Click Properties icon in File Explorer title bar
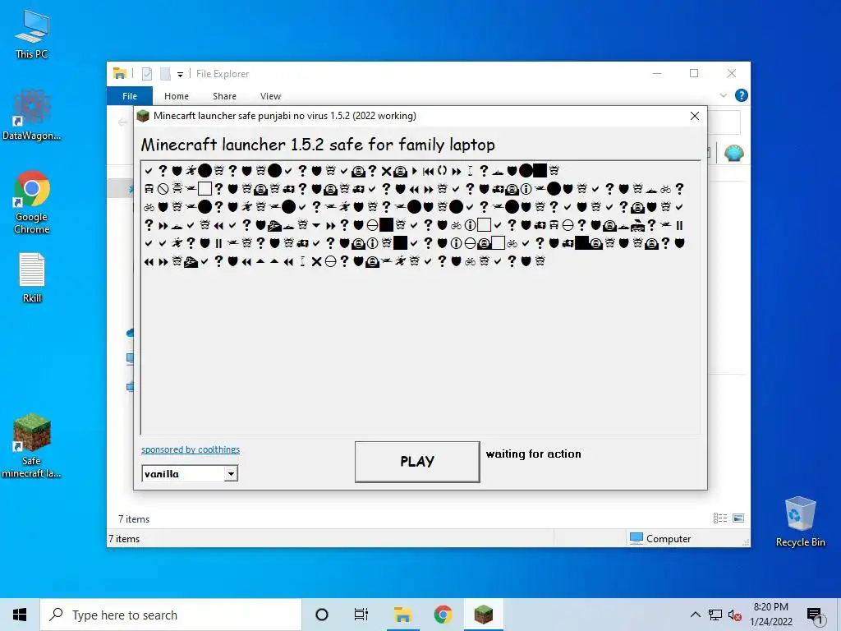 [x=147, y=73]
